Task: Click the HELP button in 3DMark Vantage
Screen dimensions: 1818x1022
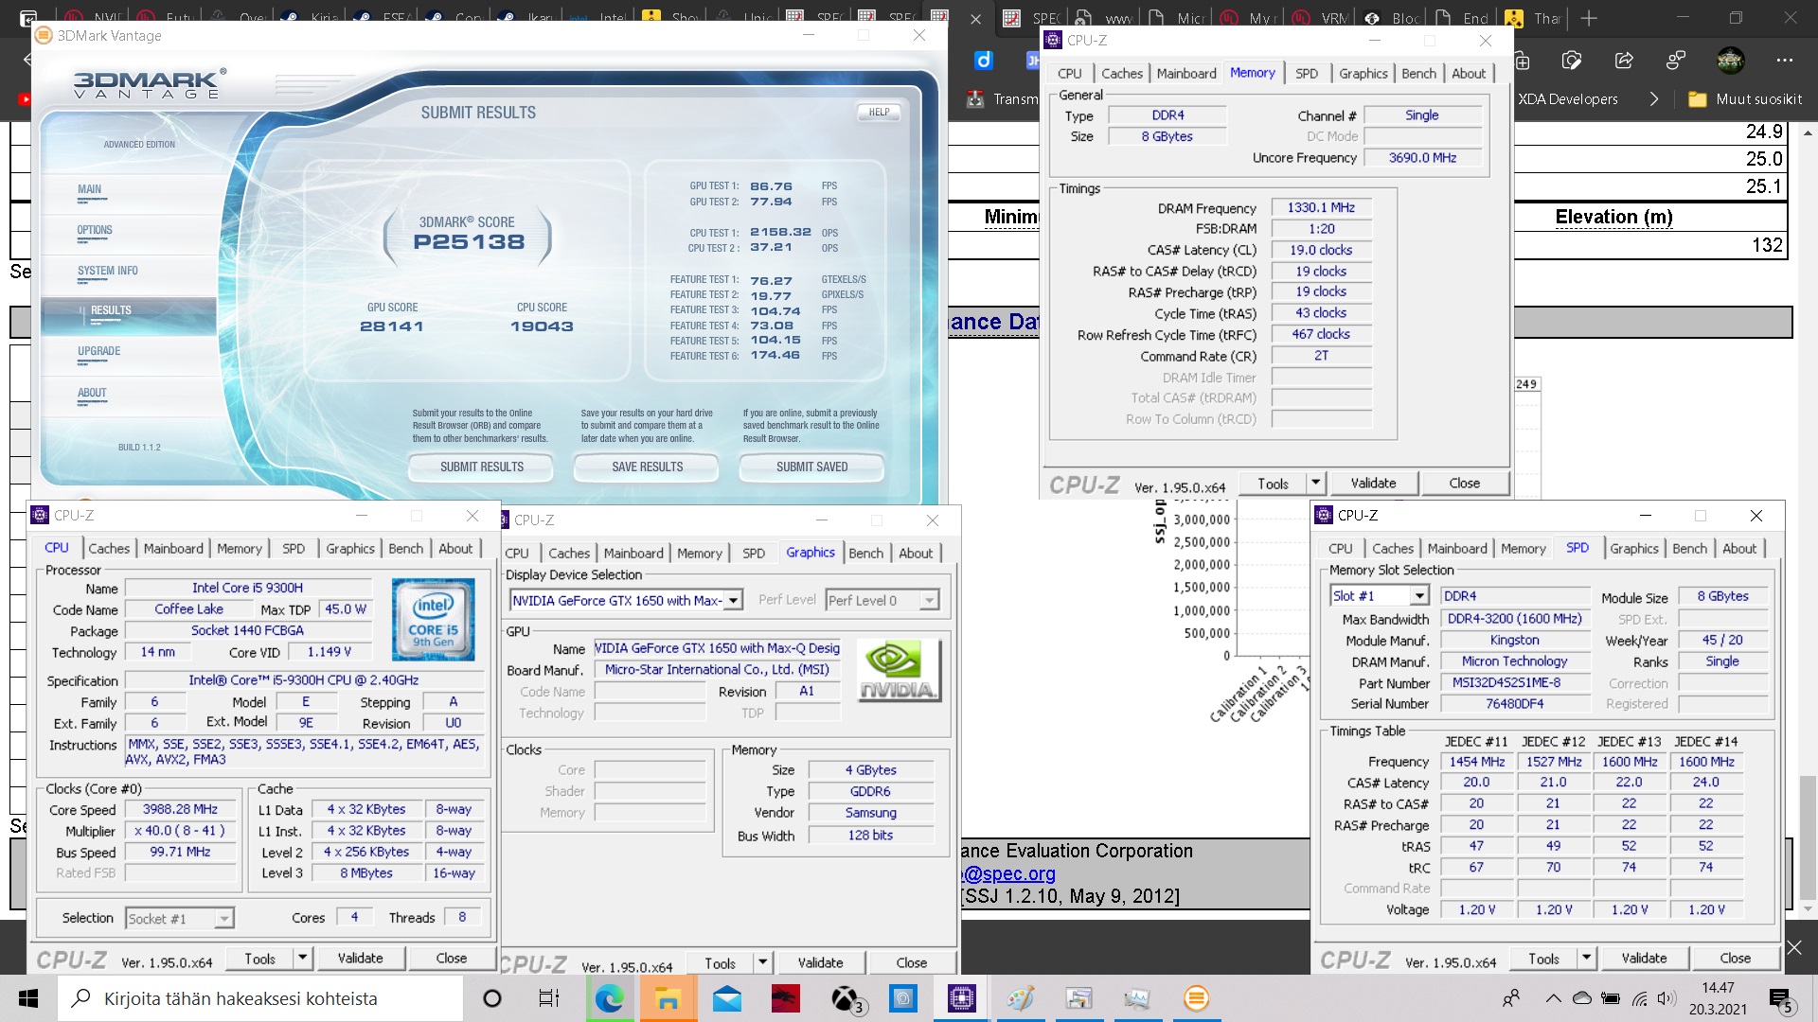Action: coord(879,112)
